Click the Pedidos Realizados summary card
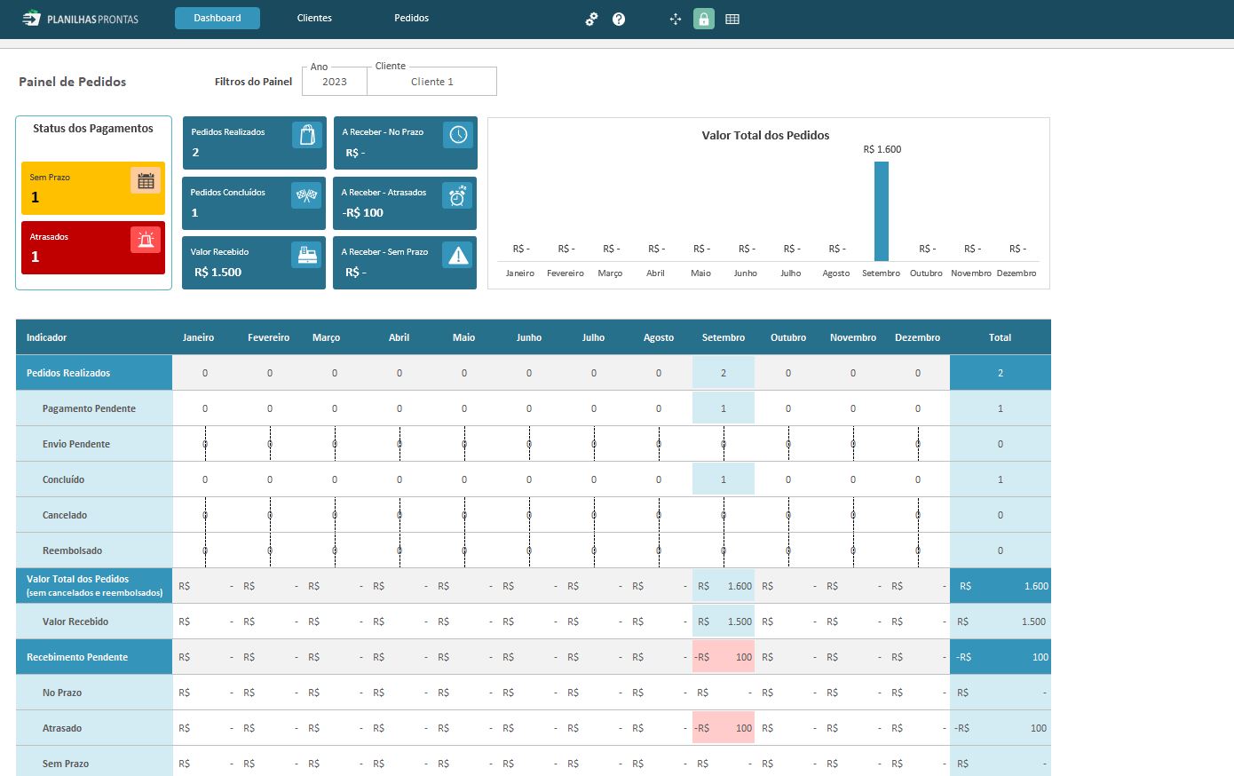Image resolution: width=1234 pixels, height=776 pixels. pyautogui.click(x=254, y=143)
